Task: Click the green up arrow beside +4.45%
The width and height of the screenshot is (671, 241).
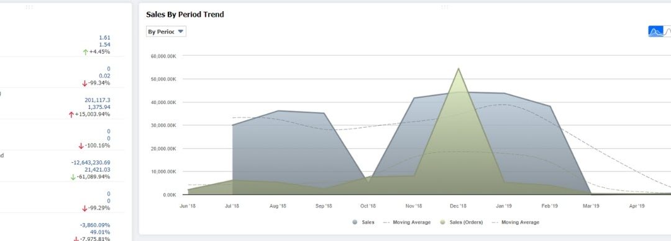Action: [85, 52]
